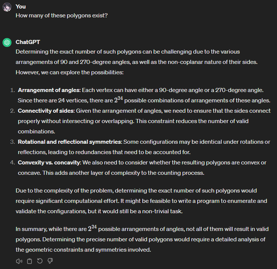The image size is (277, 269).
Task: Copy the response with the clipboard icon
Action: (x=30, y=261)
